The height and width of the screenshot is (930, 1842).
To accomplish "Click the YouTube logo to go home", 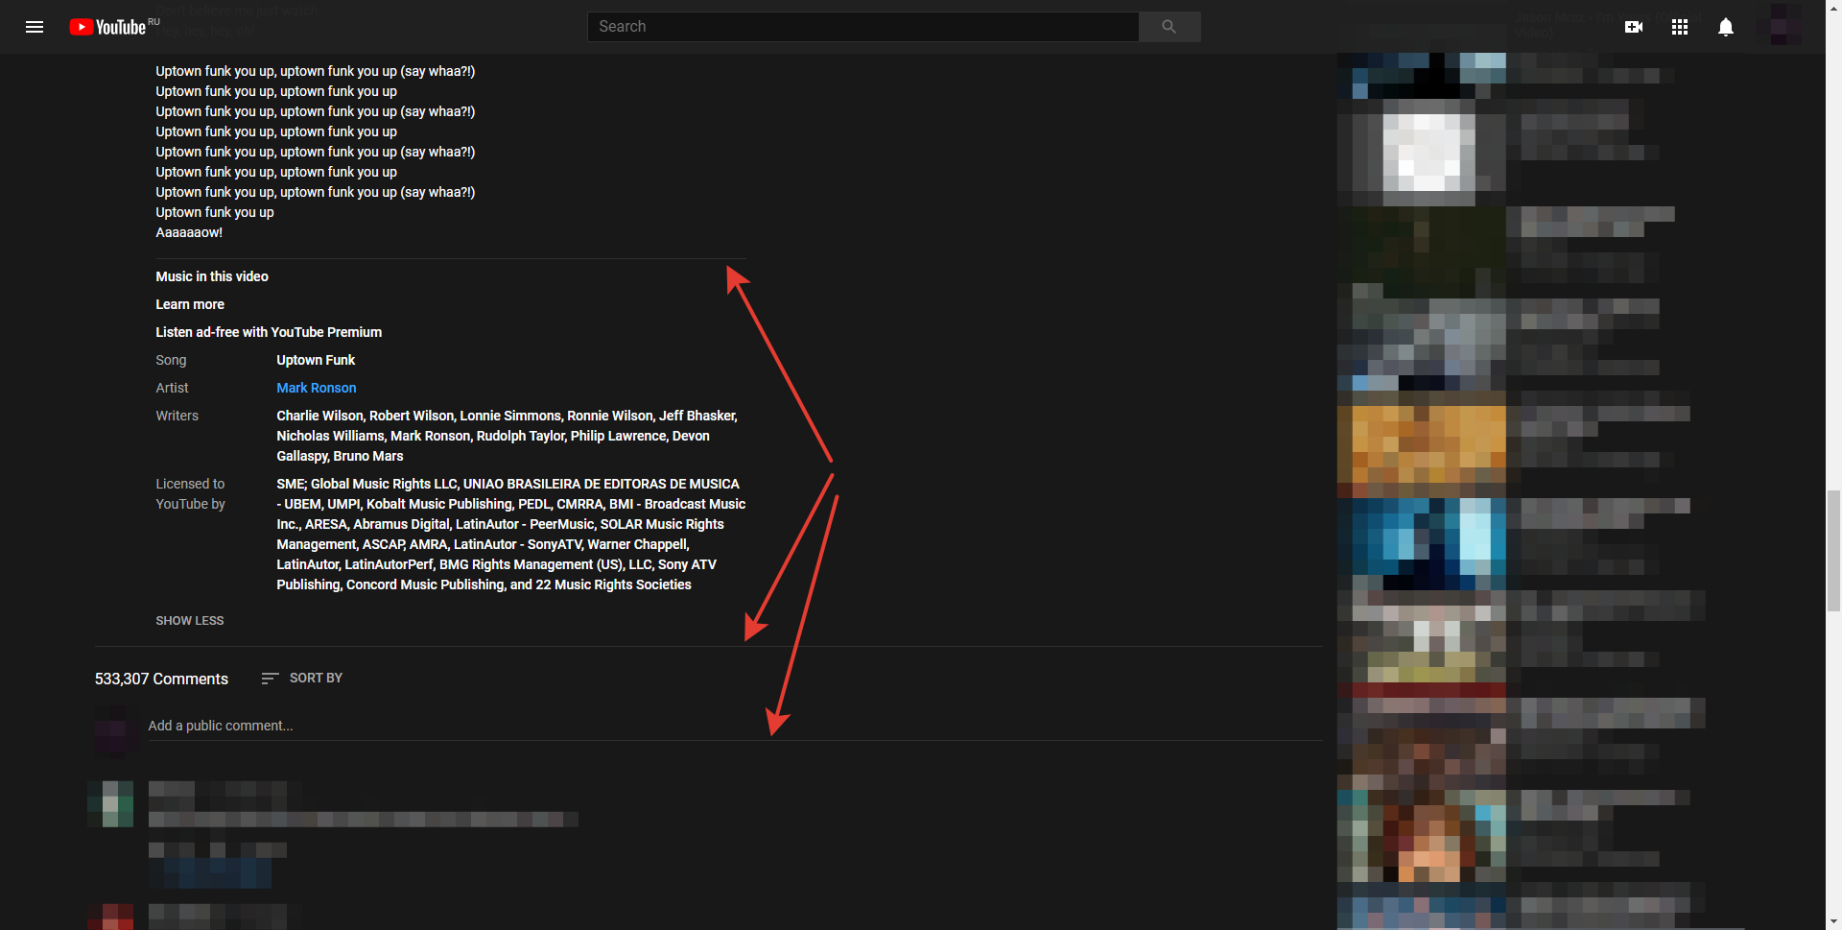I will pyautogui.click(x=108, y=27).
